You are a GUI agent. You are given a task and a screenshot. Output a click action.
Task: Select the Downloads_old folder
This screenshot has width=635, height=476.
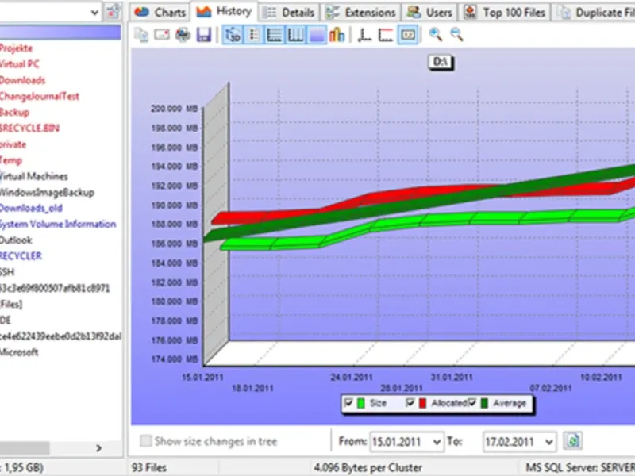coord(31,209)
